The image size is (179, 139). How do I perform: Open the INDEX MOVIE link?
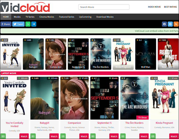point(154,7)
